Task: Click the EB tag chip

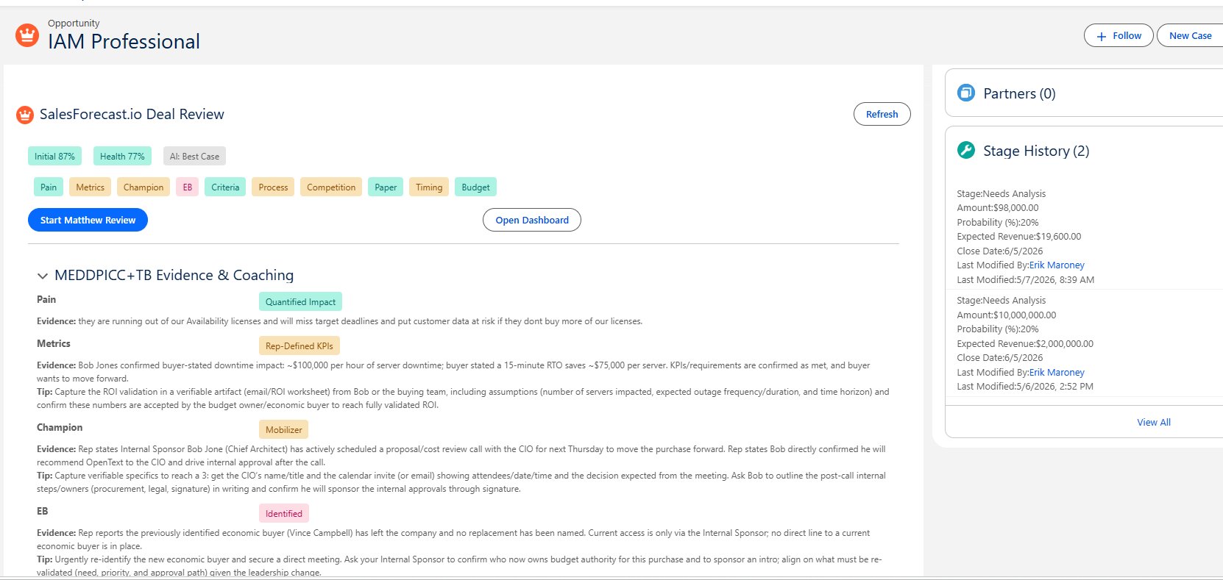Action: [188, 187]
